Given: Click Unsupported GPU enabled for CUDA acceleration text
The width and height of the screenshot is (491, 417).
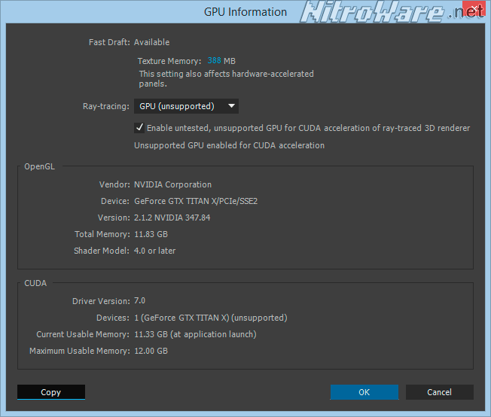Looking at the screenshot, I should point(229,145).
